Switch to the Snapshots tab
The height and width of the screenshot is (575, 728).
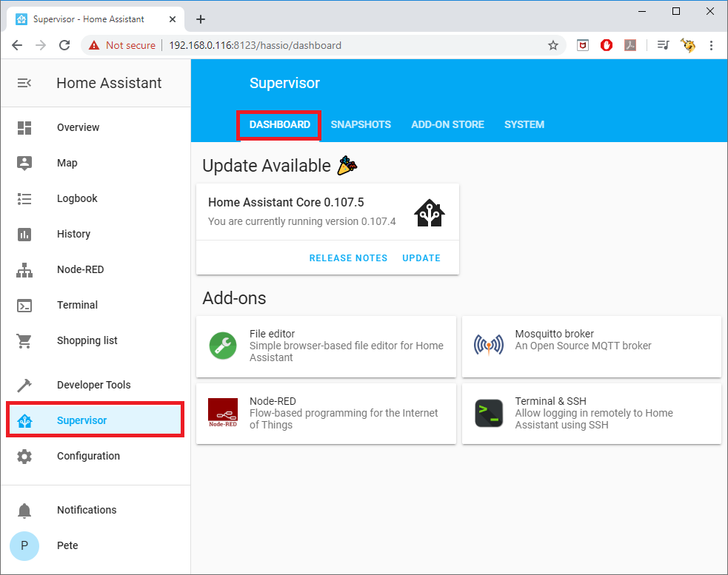tap(361, 125)
